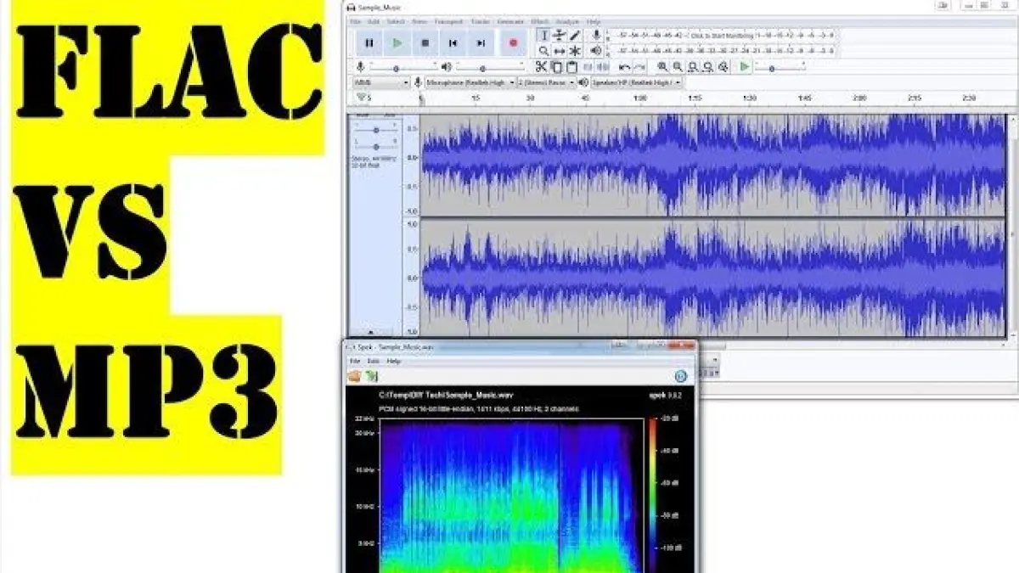The width and height of the screenshot is (1019, 573).
Task: Pick the Draw pencil tool
Action: pos(575,36)
